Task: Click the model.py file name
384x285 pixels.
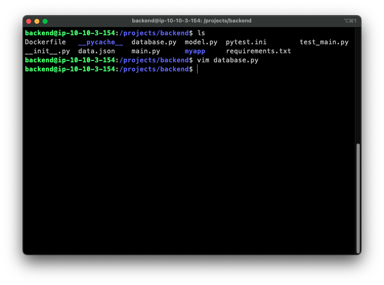Action: [201, 42]
